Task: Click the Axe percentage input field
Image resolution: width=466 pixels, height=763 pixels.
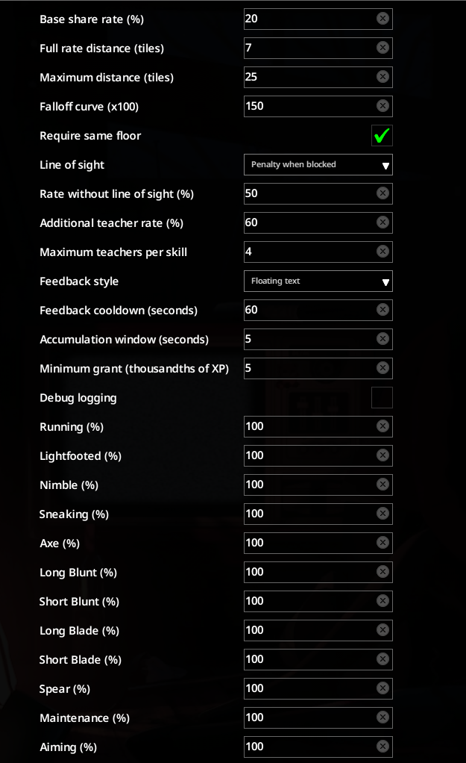Action: click(318, 543)
